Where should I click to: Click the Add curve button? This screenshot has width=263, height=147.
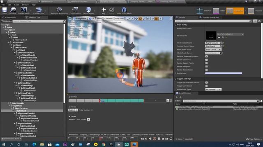click(71, 110)
